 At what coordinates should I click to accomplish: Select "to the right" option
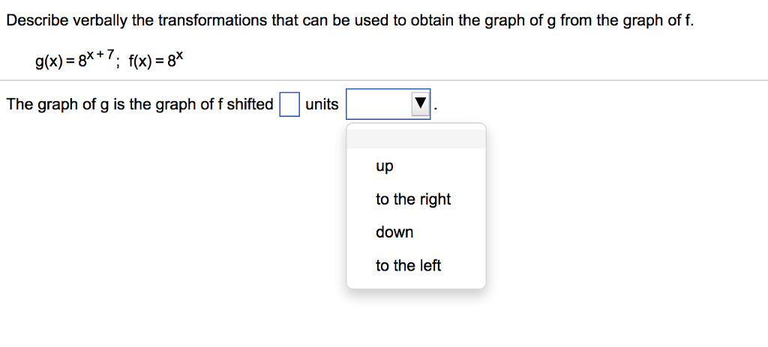coord(413,199)
